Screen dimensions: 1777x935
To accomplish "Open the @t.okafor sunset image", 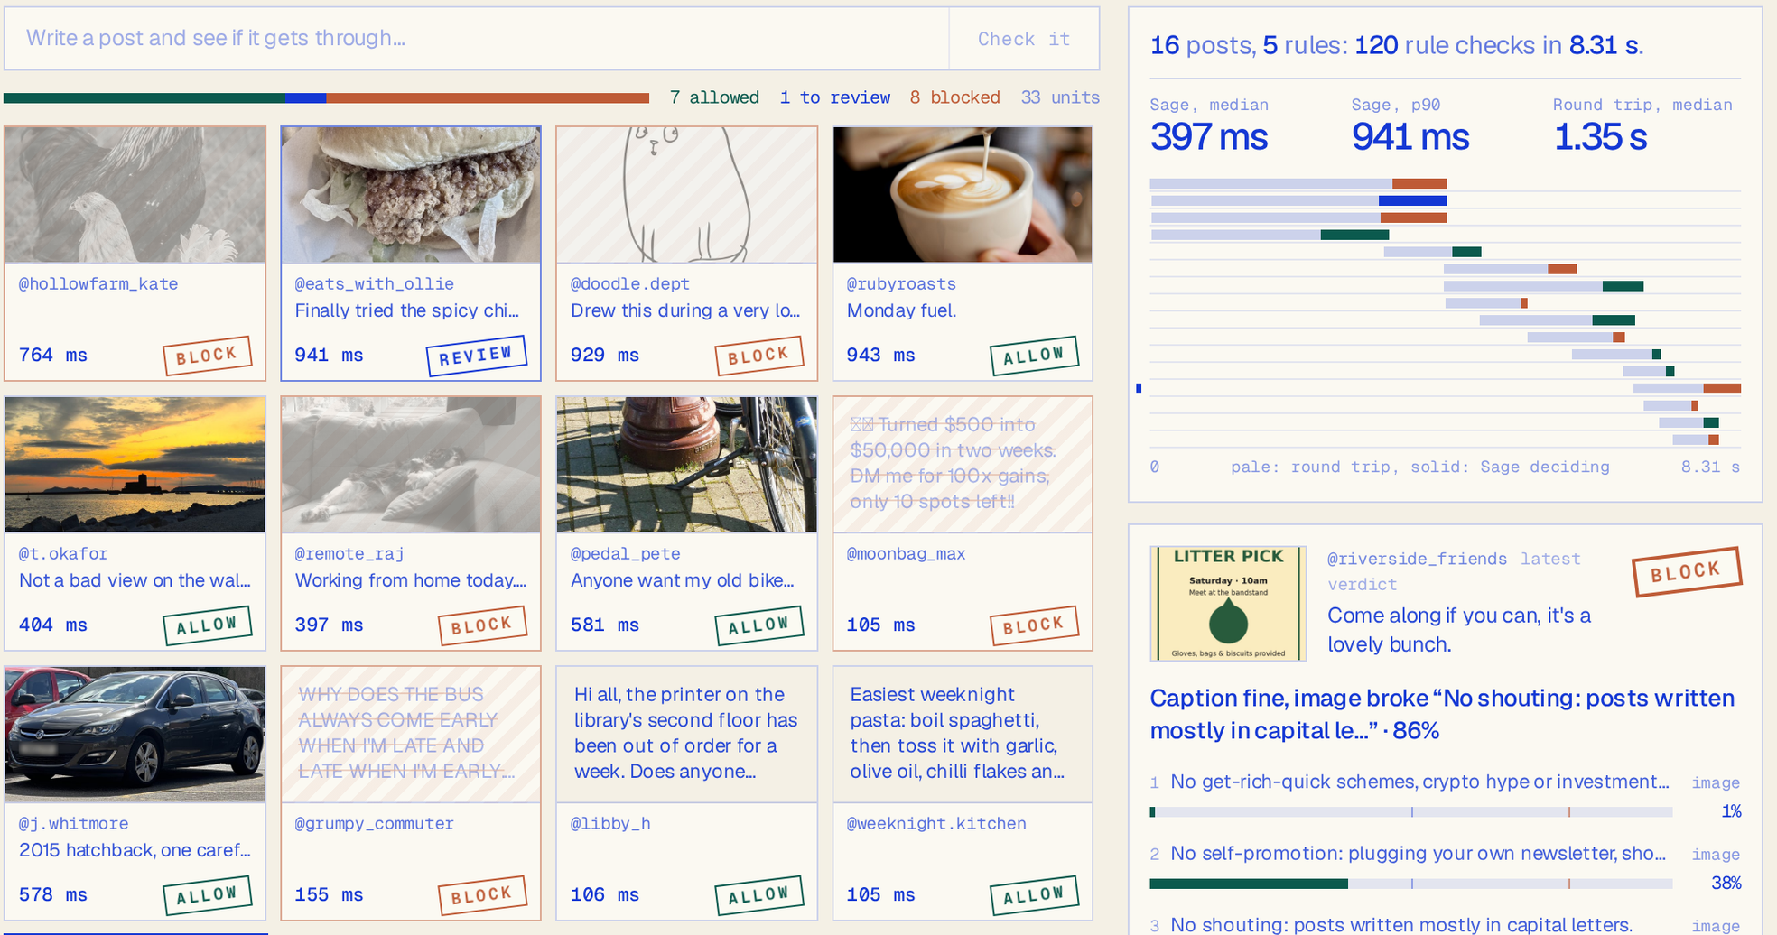I will tap(135, 465).
